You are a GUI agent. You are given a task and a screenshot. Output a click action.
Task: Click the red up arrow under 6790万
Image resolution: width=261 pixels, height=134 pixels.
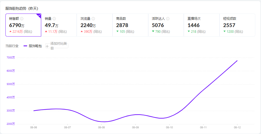[x=10, y=32]
